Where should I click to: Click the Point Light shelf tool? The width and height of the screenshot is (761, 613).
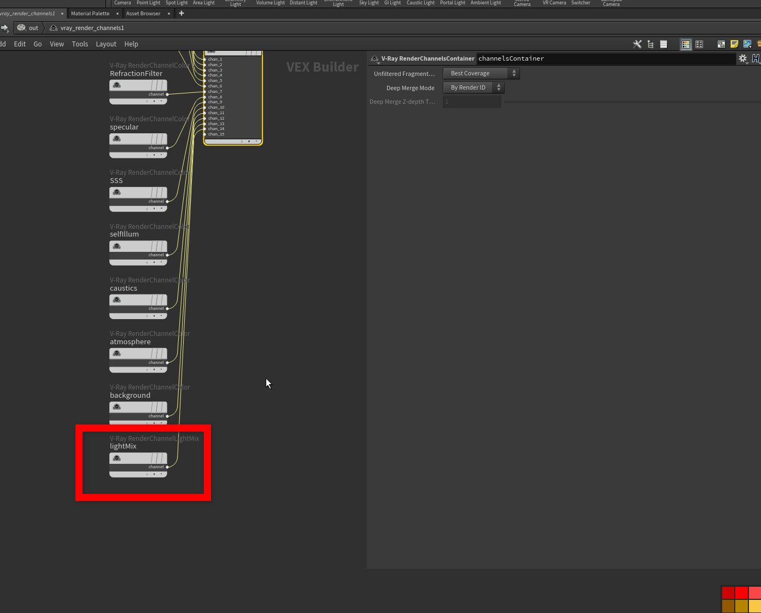[148, 3]
